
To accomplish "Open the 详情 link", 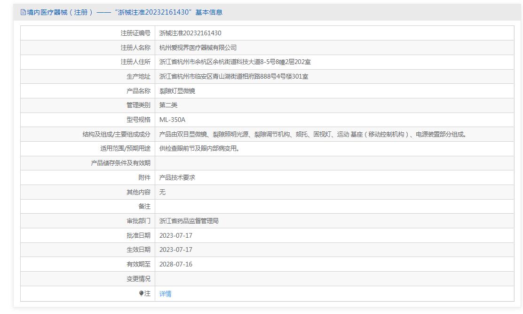I will click(166, 294).
